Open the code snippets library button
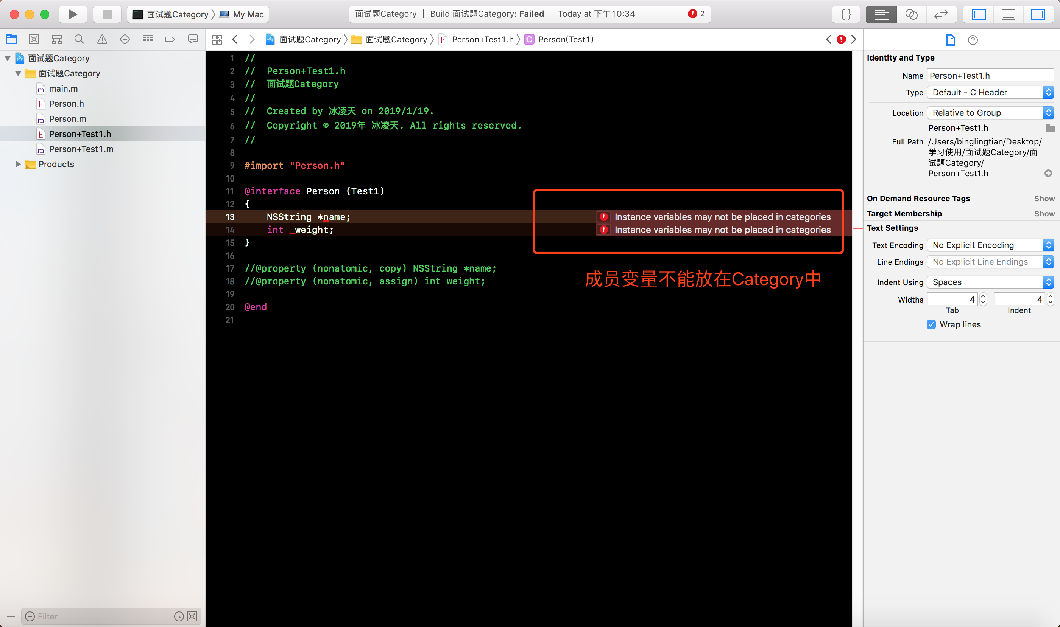This screenshot has height=627, width=1060. 846,14
